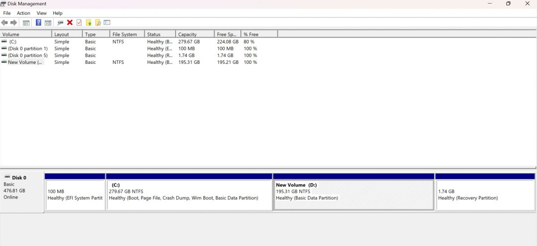Viewport: 537px width, 246px height.
Task: Click the Show/Hide Console Tree icon
Action: (26, 23)
